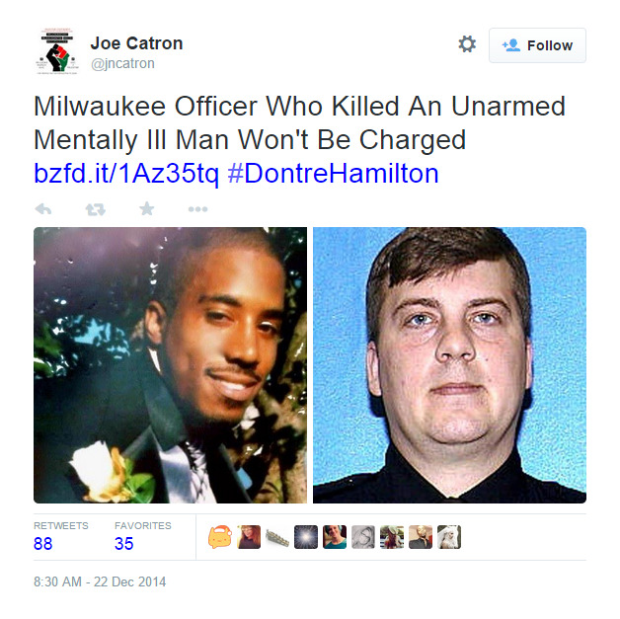Retweet this tweet using the retweet icon
Viewport: 620px width, 619px height.
(x=96, y=209)
